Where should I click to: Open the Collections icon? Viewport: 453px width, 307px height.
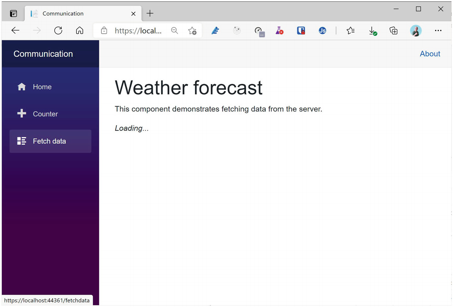[393, 31]
